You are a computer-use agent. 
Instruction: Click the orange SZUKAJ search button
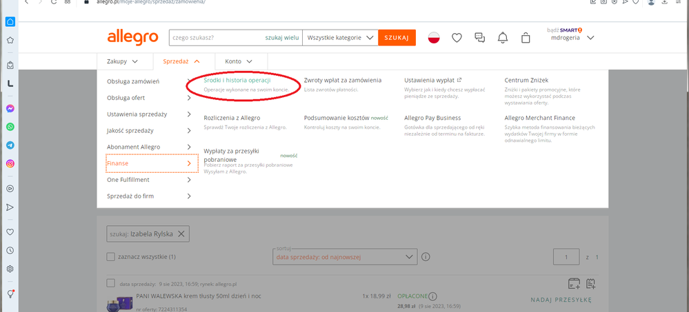(x=397, y=38)
